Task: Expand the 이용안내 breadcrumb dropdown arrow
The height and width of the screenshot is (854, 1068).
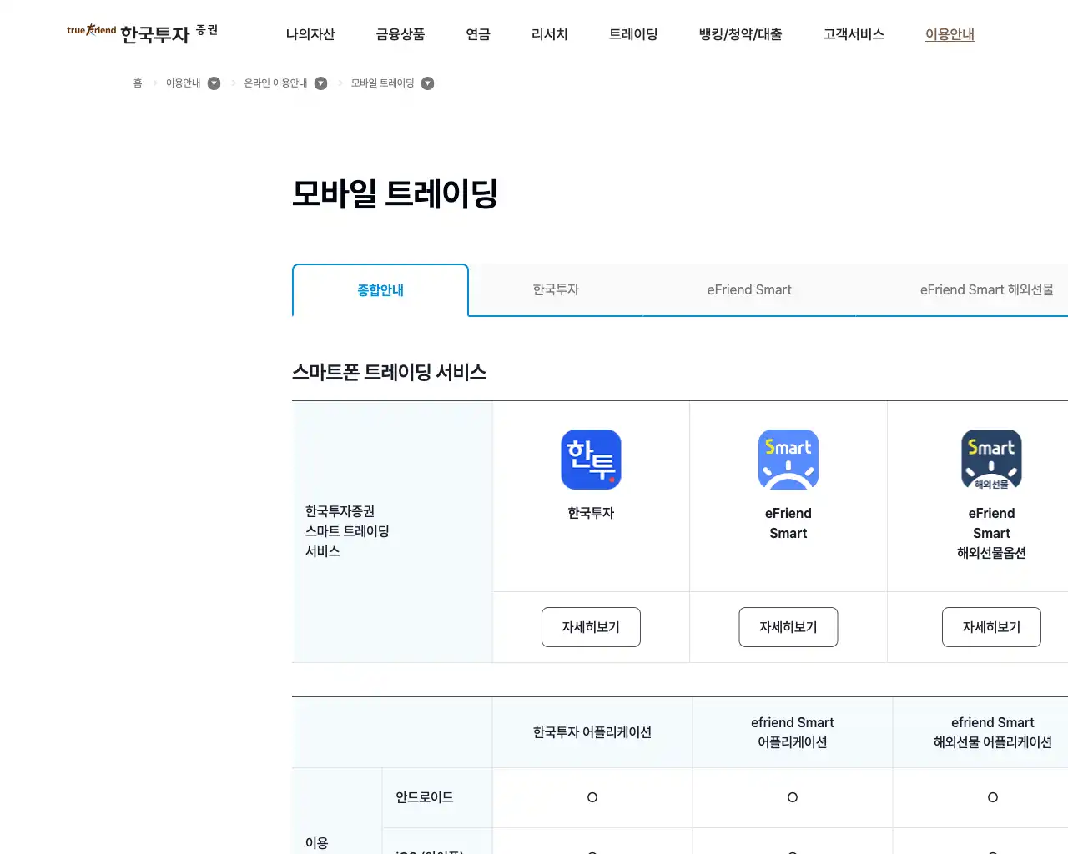Action: 214,83
